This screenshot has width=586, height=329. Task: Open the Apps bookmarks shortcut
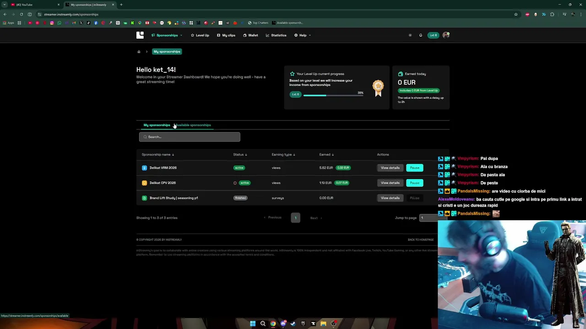tap(8, 23)
